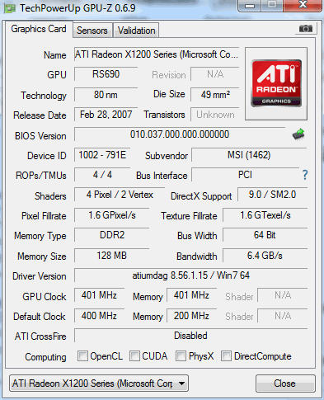324x400 pixels.
Task: Click DirectX Support value 9.0 / SM2.0
Action: [272, 195]
